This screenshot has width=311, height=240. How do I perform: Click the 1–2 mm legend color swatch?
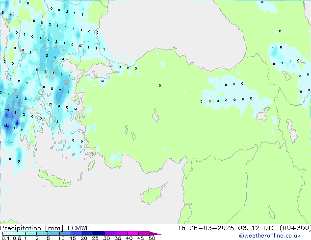coord(31,234)
